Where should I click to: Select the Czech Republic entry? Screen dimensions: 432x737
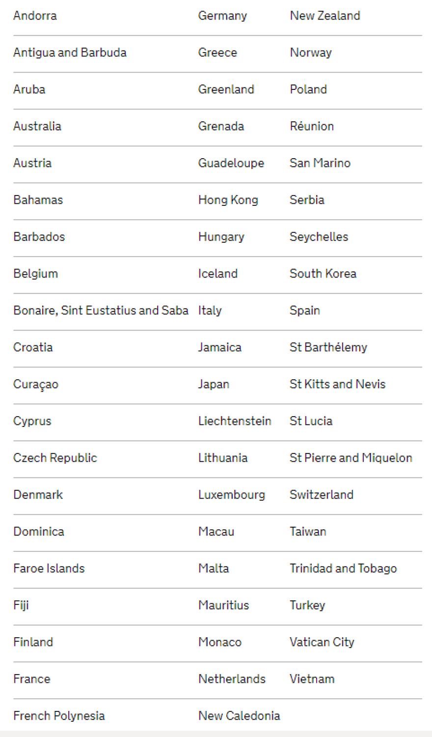click(x=55, y=458)
